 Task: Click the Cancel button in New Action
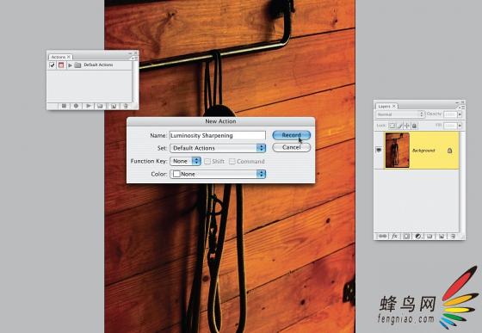[292, 147]
